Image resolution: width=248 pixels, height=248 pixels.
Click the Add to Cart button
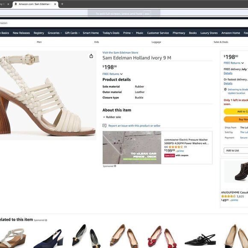coord(236,112)
